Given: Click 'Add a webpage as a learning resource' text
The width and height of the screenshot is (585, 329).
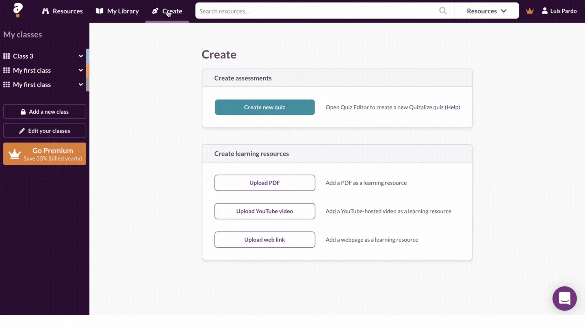Looking at the screenshot, I should click(x=372, y=240).
